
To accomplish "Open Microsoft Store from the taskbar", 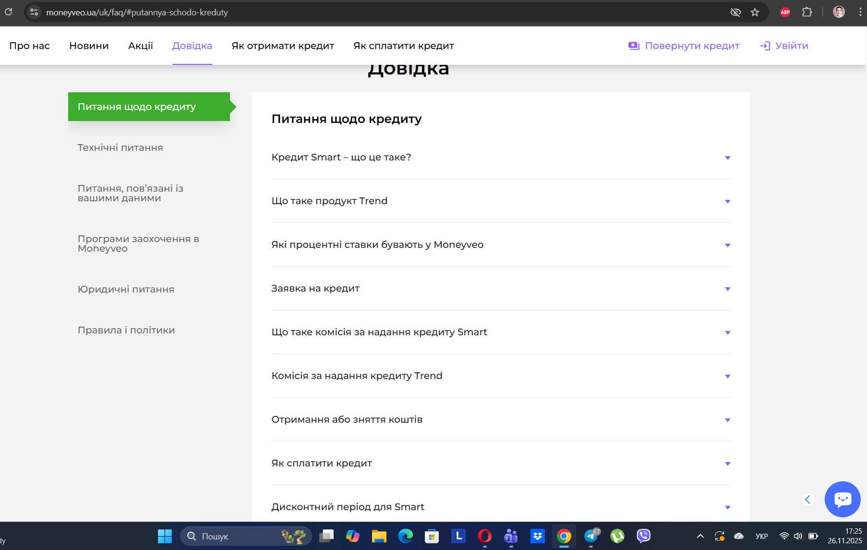I will (432, 536).
